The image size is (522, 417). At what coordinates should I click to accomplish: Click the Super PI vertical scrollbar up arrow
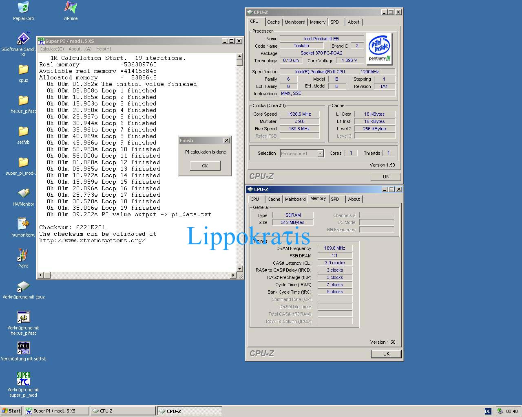(x=240, y=57)
